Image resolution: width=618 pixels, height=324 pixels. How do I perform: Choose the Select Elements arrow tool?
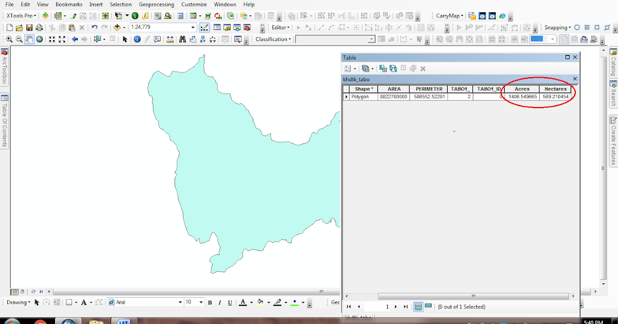click(125, 39)
